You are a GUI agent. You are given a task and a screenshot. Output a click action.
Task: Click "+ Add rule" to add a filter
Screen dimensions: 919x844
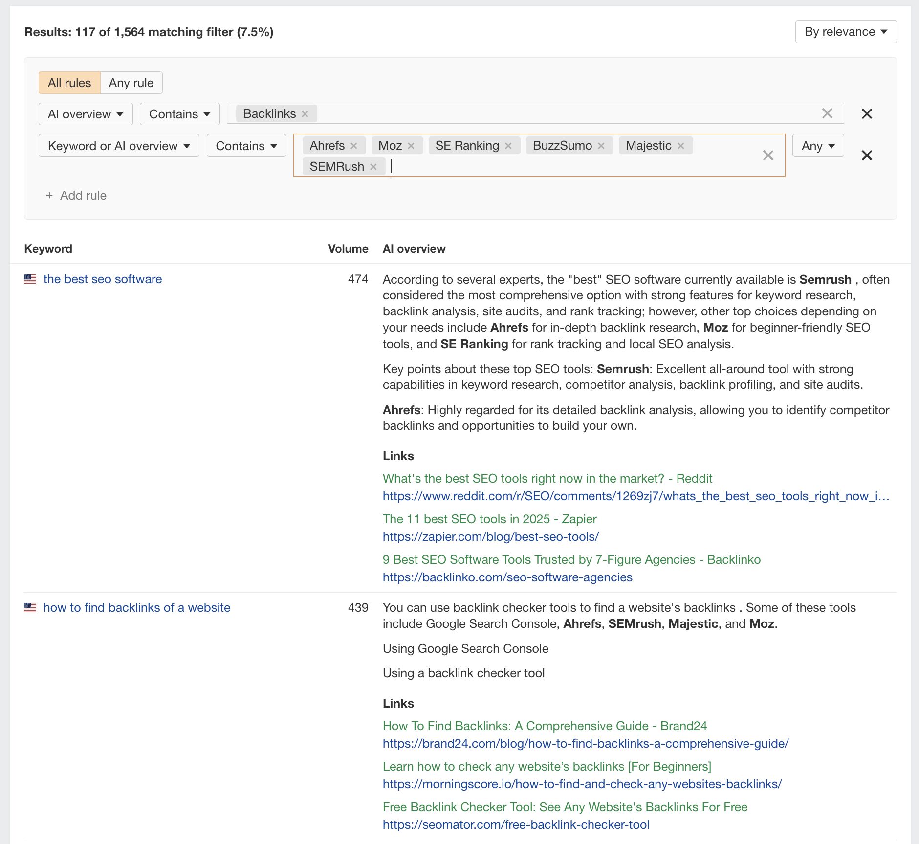[76, 195]
